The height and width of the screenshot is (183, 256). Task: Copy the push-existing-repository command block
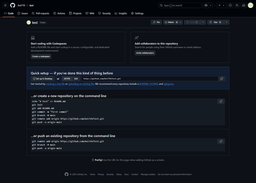221,141
